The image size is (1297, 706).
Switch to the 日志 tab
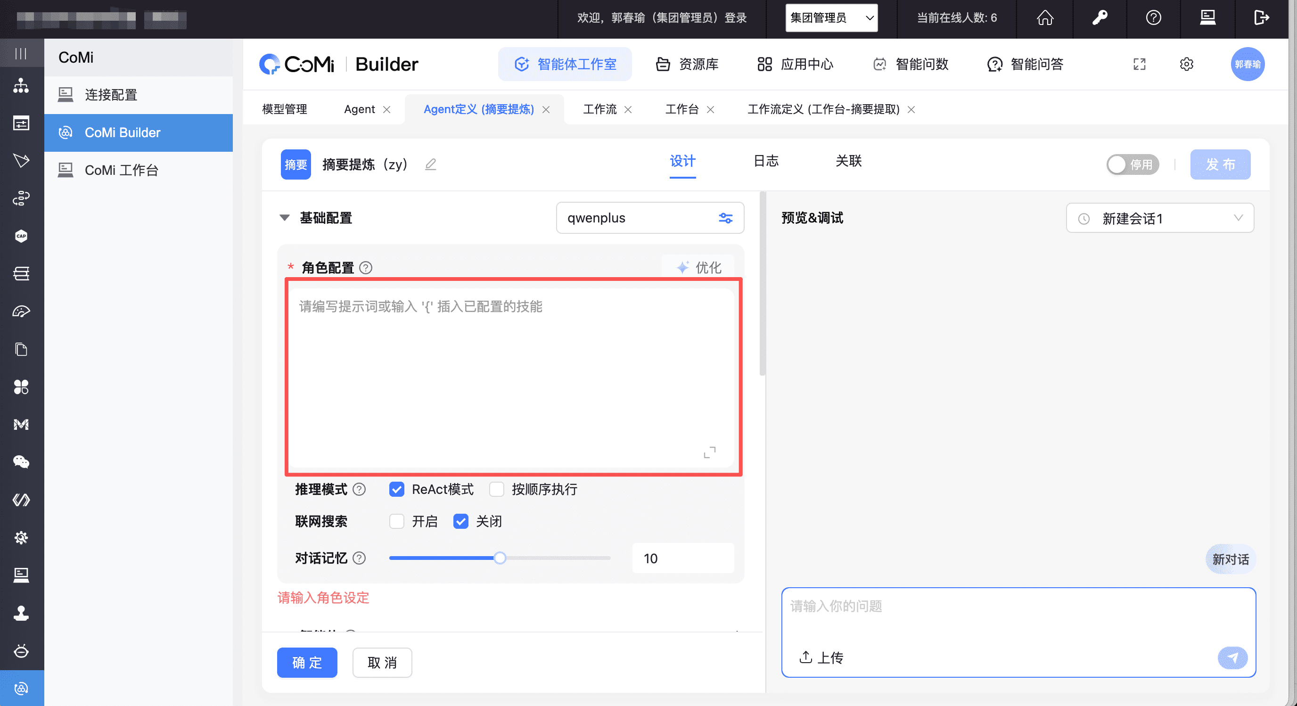click(766, 161)
